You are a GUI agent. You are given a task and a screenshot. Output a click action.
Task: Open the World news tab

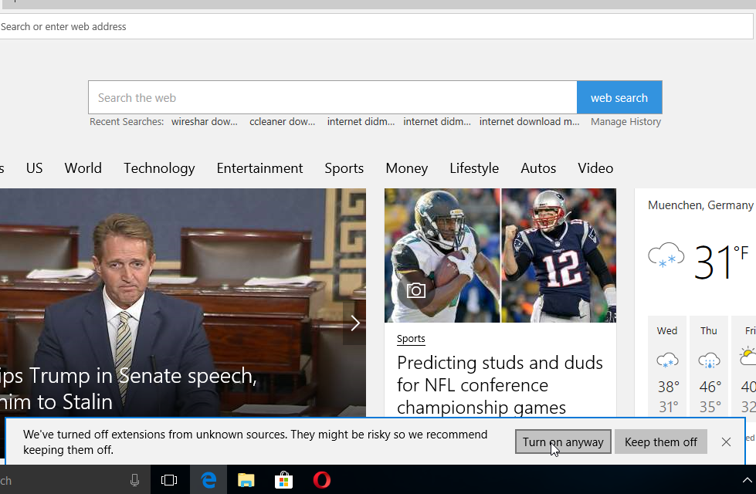(x=83, y=168)
